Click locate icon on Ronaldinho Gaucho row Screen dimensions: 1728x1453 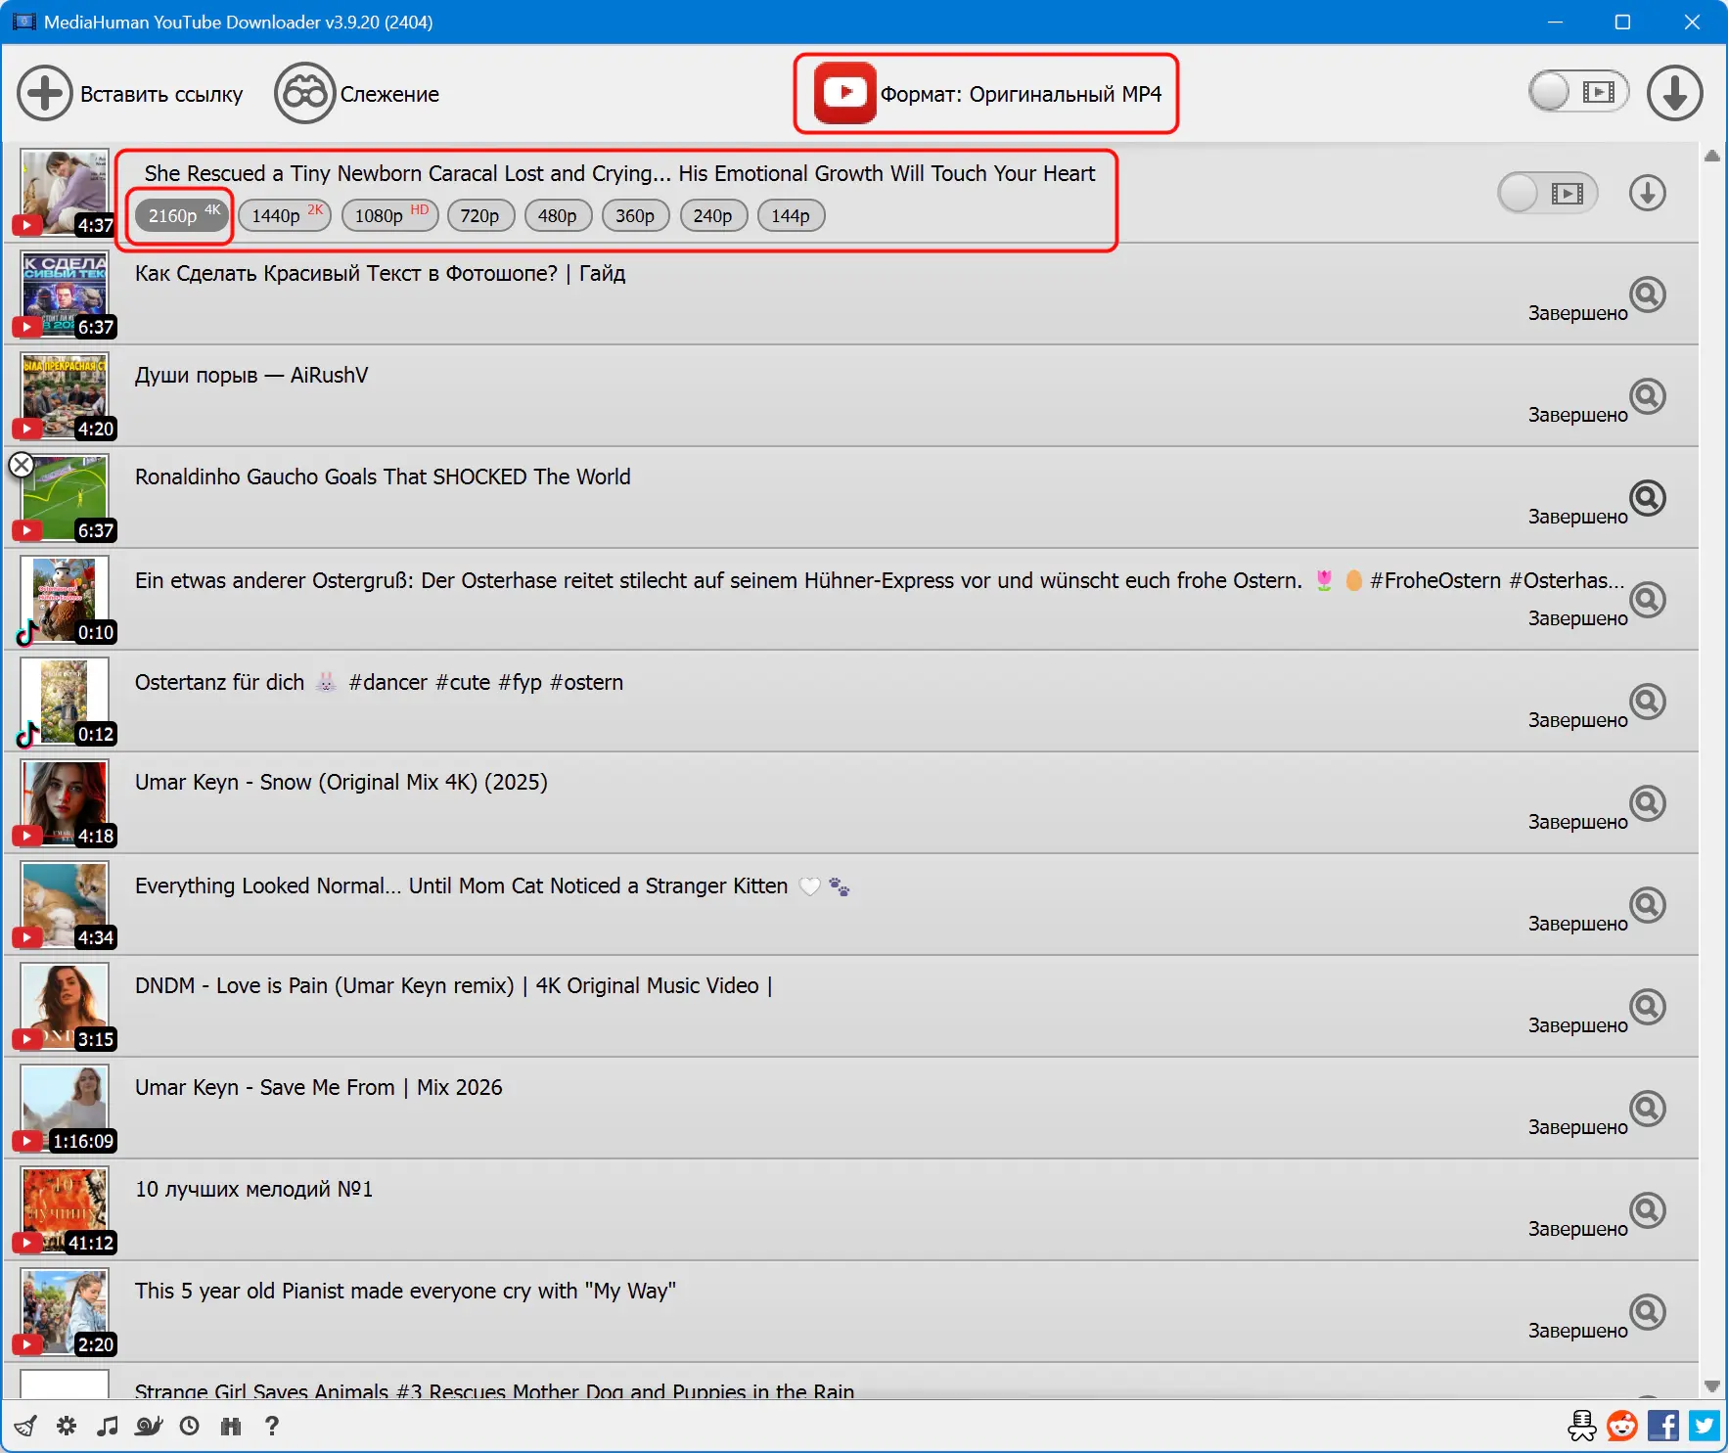1648,498
